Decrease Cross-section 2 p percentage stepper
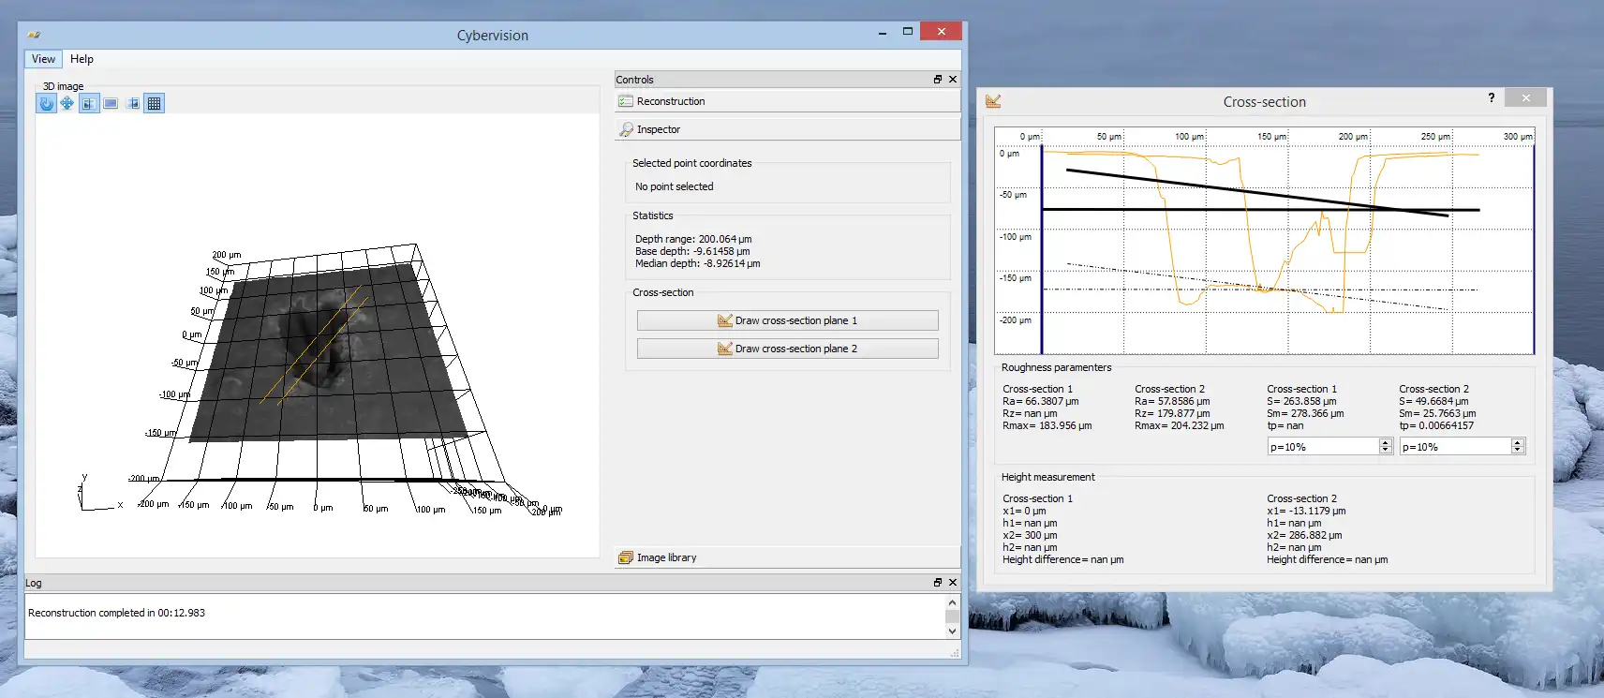The image size is (1604, 698). (1518, 452)
